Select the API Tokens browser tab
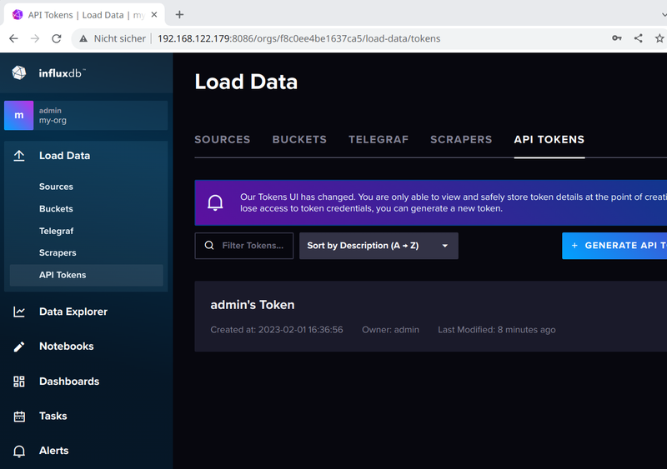The height and width of the screenshot is (469, 667). pyautogui.click(x=85, y=15)
